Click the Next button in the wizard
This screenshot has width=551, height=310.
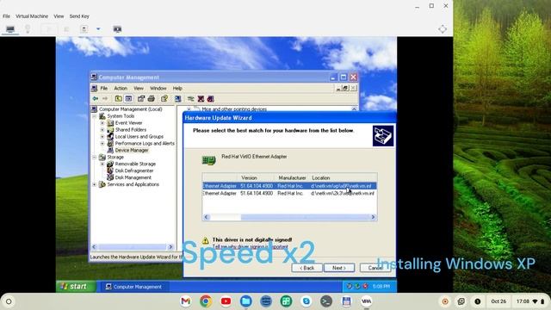[x=339, y=268]
